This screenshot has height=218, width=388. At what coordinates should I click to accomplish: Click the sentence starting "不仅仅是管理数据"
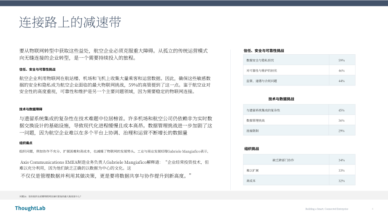pyautogui.click(x=106, y=176)
